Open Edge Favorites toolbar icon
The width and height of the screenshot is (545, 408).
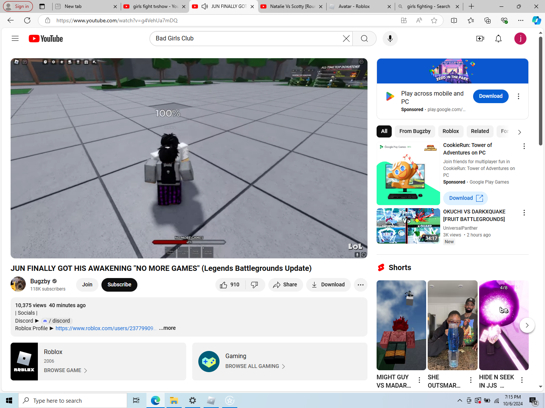point(471,20)
